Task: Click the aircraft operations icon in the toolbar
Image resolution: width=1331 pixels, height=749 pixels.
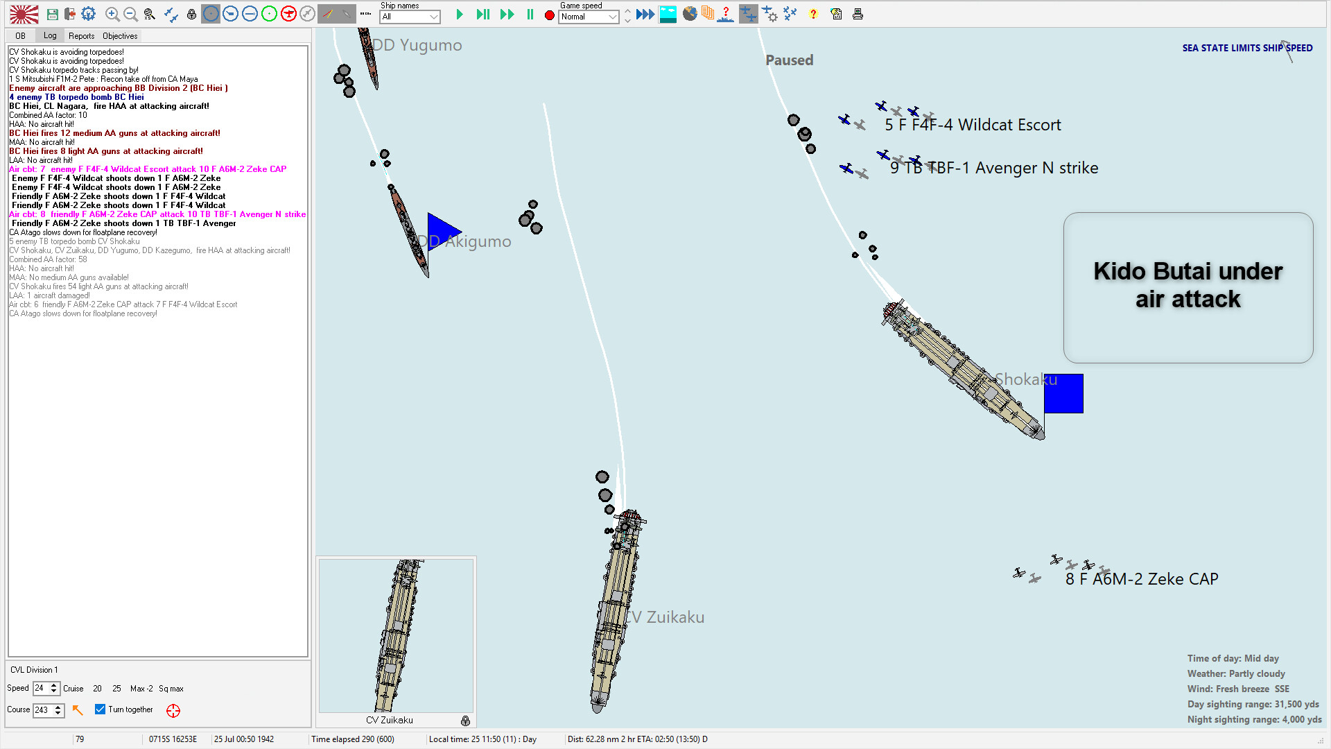Action: (749, 14)
